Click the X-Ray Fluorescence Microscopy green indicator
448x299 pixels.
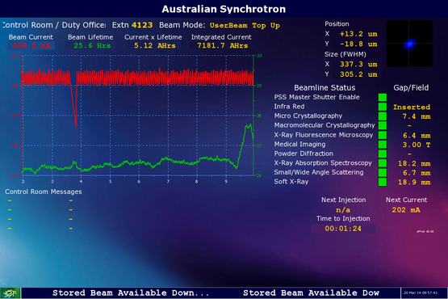pos(383,135)
